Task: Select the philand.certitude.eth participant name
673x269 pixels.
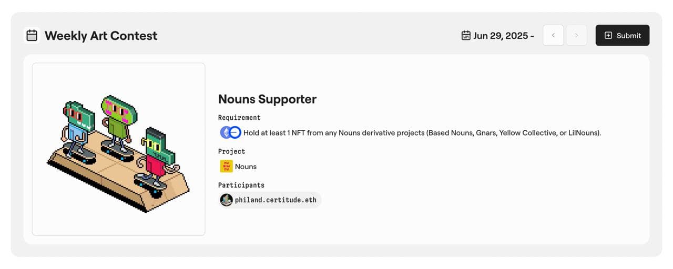Action: (276, 200)
